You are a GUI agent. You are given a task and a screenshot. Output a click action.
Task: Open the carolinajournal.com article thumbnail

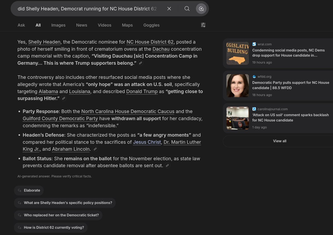pos(237,118)
